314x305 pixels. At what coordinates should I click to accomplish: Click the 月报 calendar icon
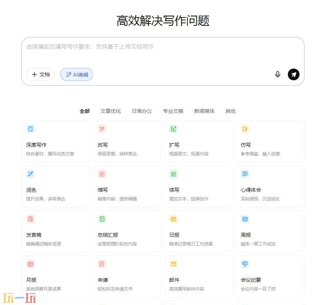30,264
